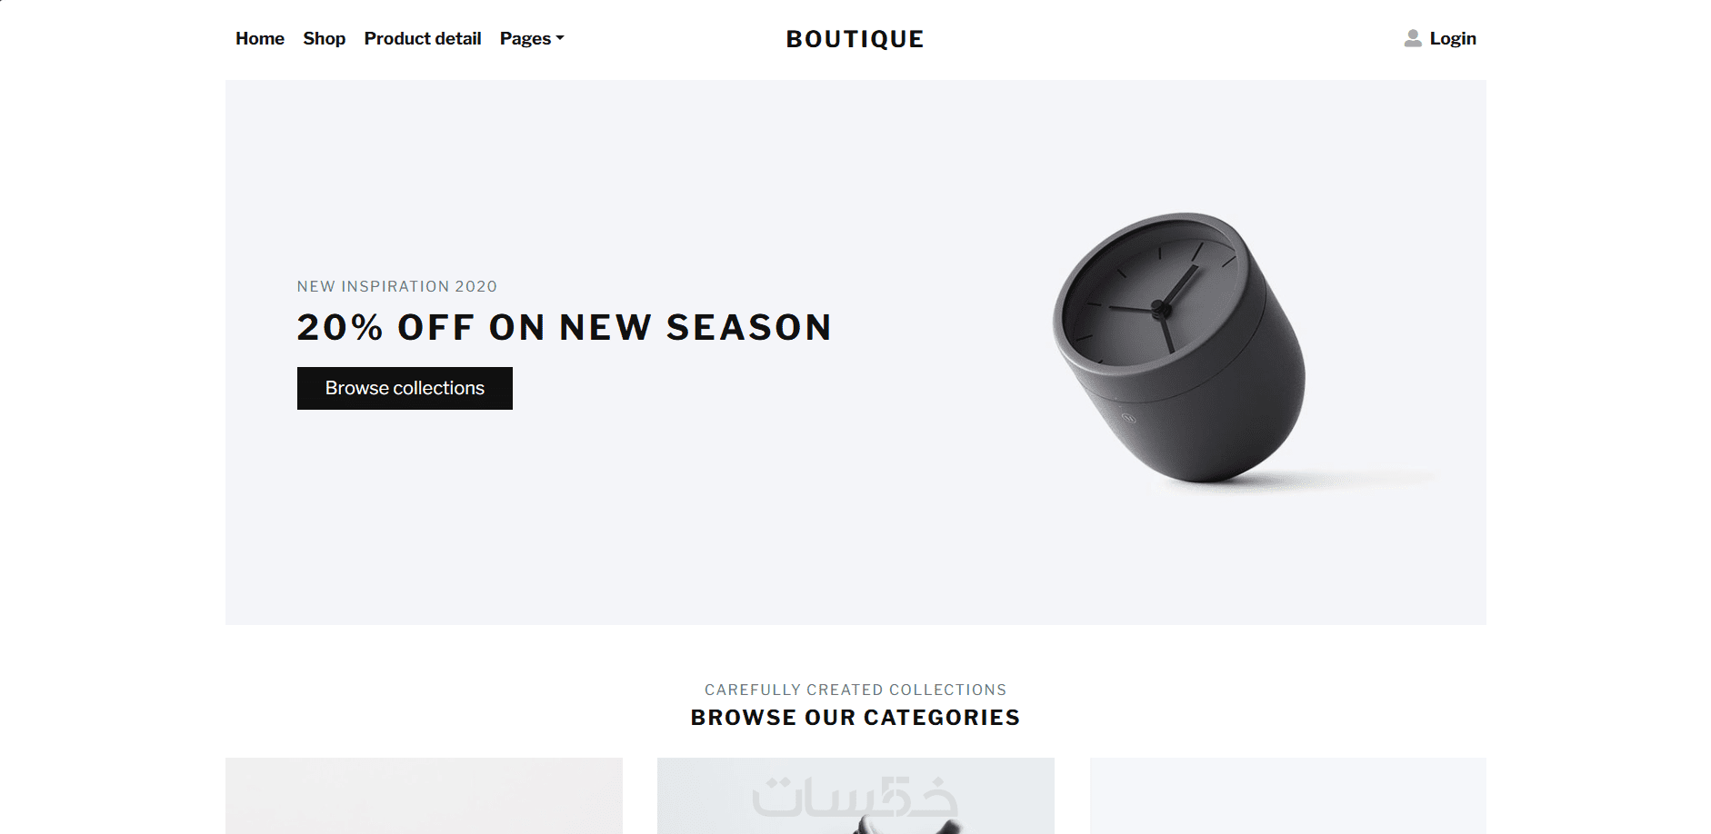The height and width of the screenshot is (834, 1711).
Task: Select Product detail in the navigation
Action: 423,38
